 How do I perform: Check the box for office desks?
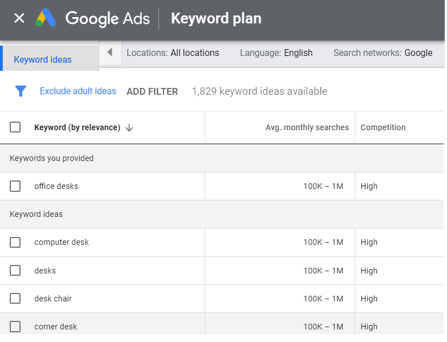pos(15,186)
